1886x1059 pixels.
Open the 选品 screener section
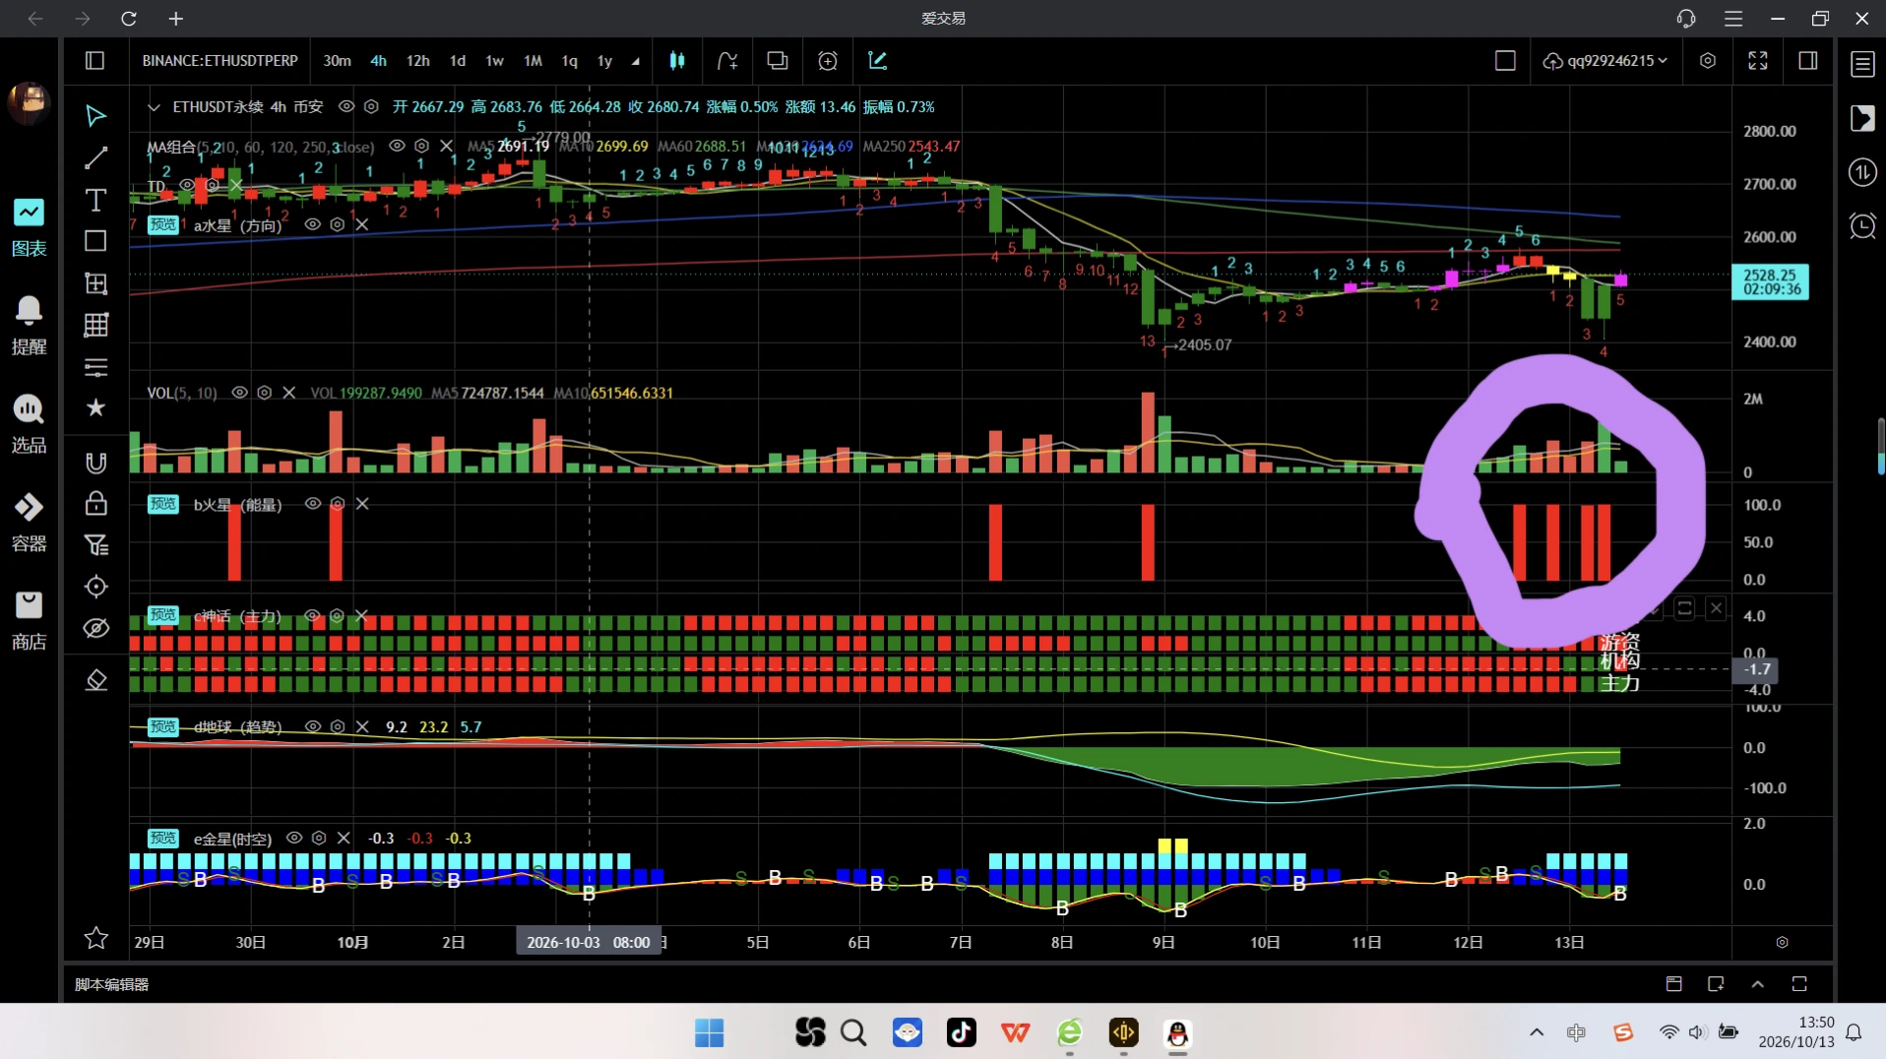(x=29, y=424)
